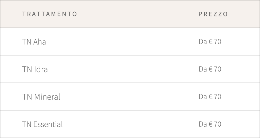Click the euro symbol in TN Aha row
260x138 pixels.
tap(210, 42)
